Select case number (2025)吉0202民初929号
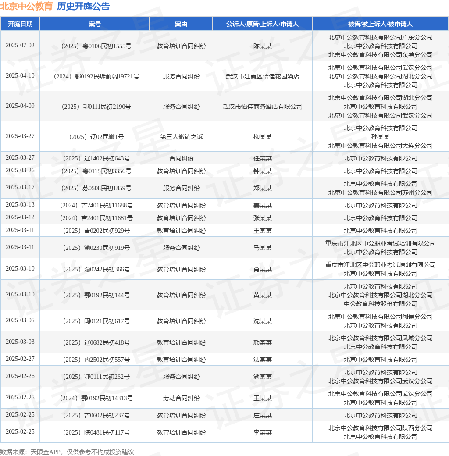 [x=95, y=231]
